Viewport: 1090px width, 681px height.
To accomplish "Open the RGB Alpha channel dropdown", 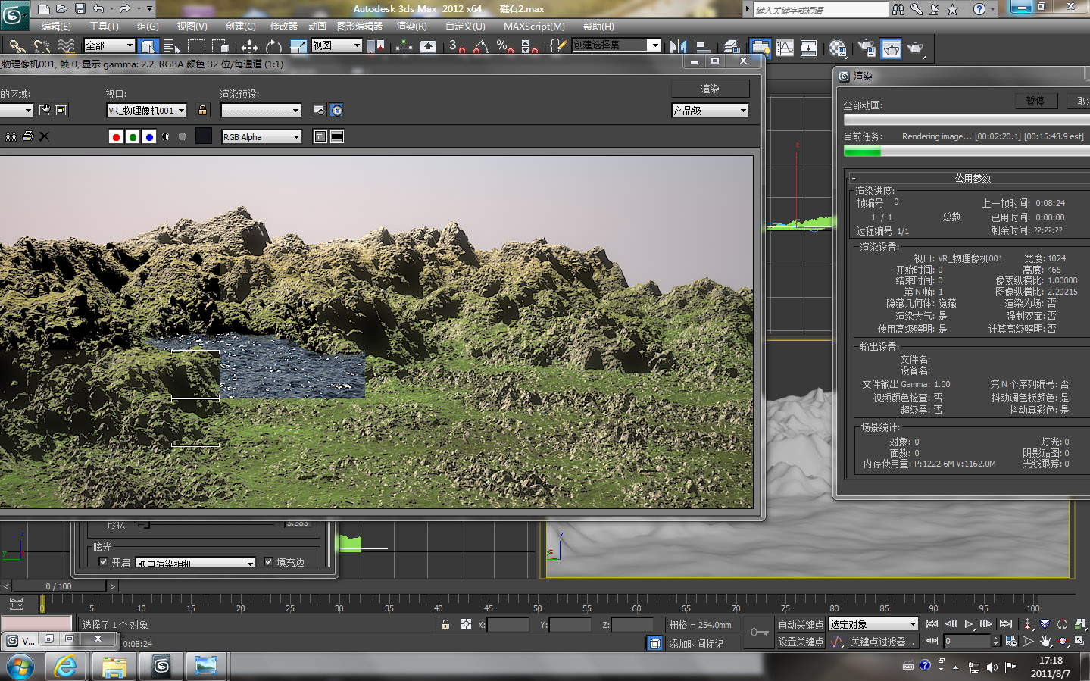I will click(x=261, y=137).
